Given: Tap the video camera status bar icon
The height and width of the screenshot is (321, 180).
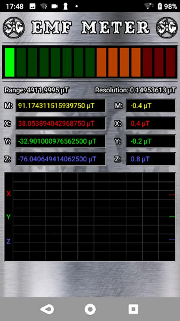Looking at the screenshot, I should (x=54, y=6).
